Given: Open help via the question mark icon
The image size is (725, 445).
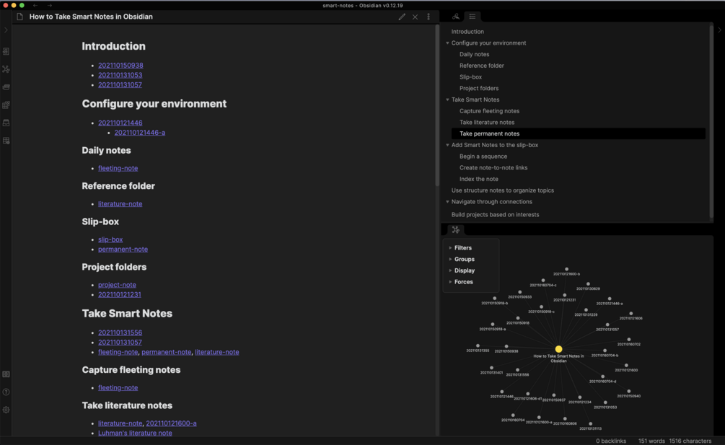Looking at the screenshot, I should pyautogui.click(x=6, y=392).
